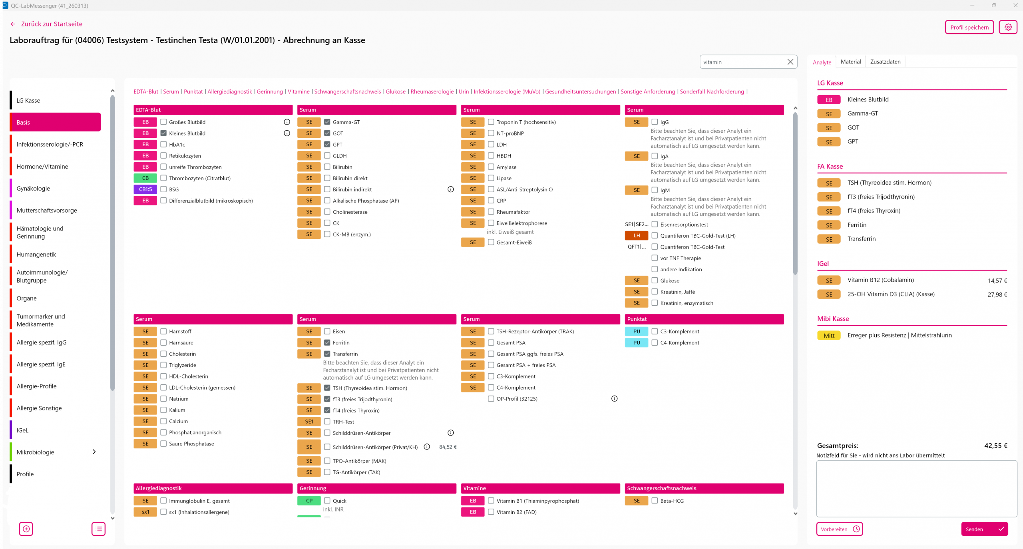
Task: Open the Zusatzdaten tab
Action: (885, 62)
